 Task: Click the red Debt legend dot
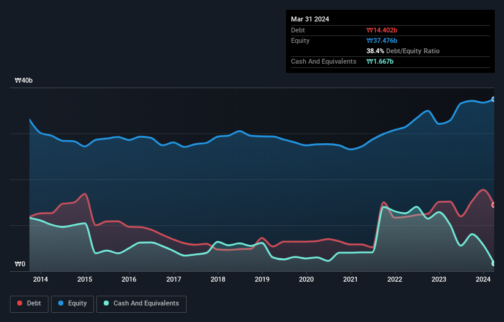click(20, 303)
